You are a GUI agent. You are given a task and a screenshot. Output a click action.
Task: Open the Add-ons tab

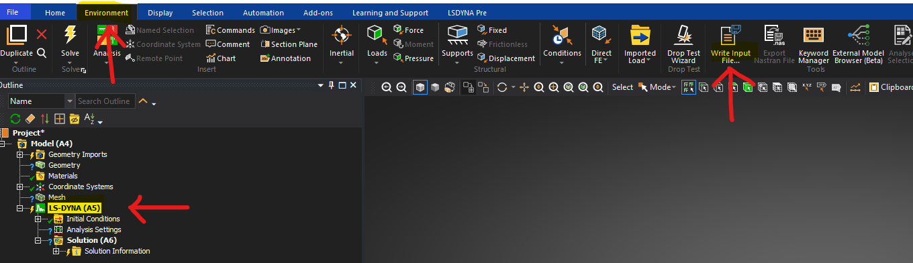click(319, 13)
